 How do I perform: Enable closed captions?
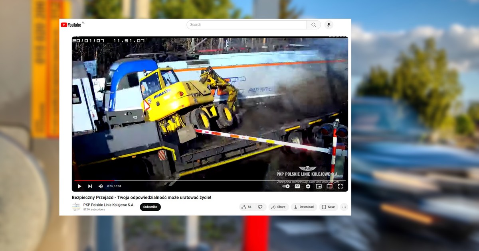(297, 186)
